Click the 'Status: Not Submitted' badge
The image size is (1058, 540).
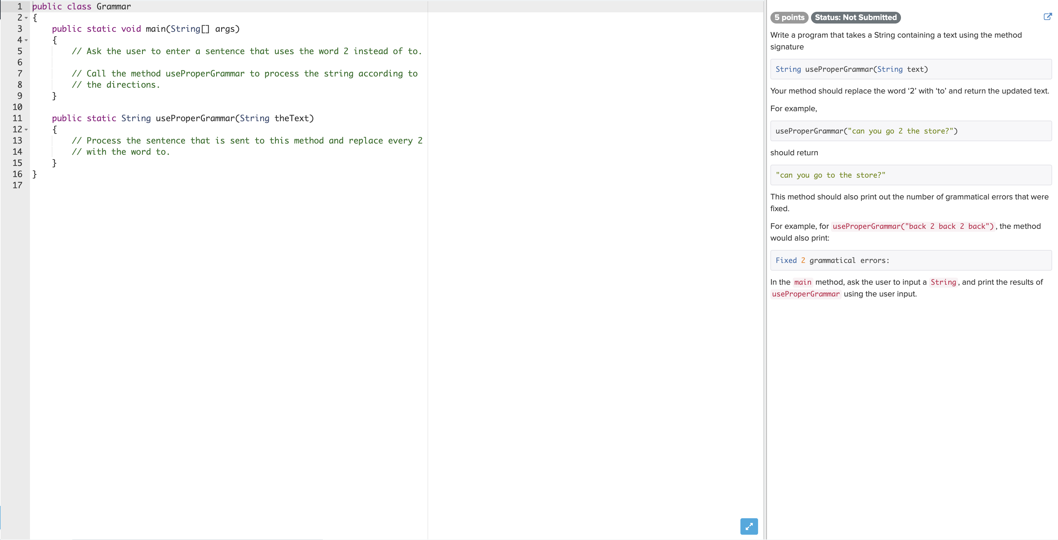click(x=855, y=17)
